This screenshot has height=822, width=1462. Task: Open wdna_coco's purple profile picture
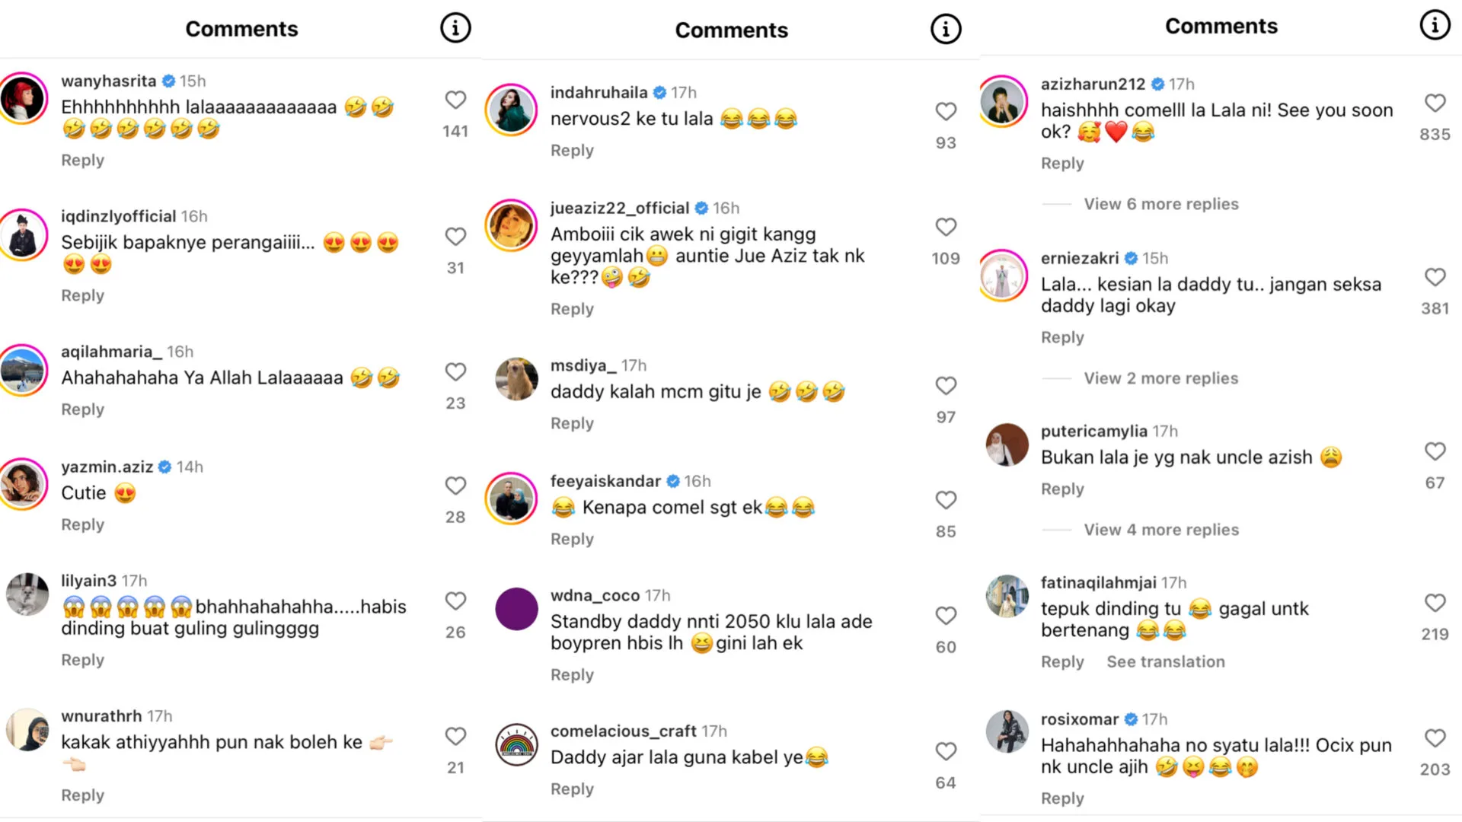point(516,609)
